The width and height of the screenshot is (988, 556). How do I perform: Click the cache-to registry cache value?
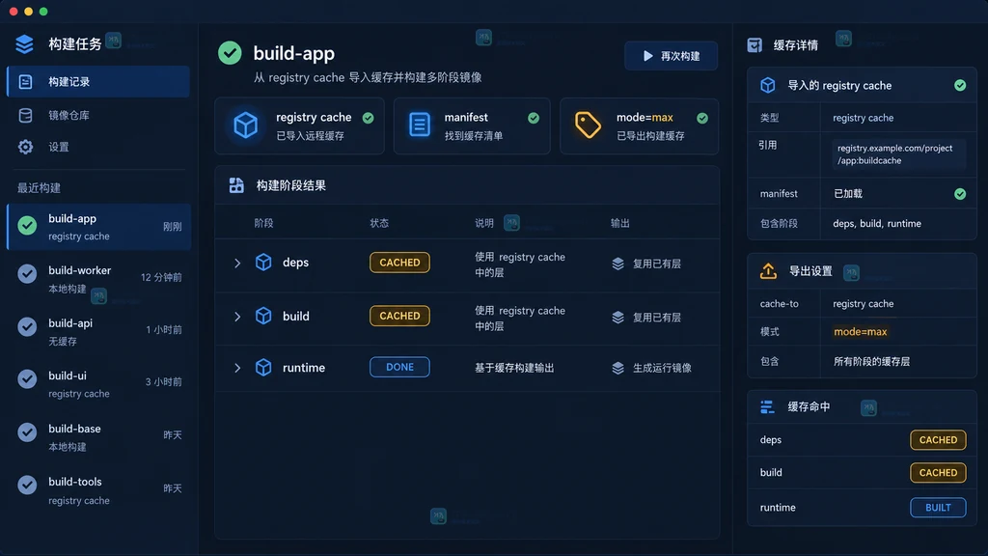(864, 304)
